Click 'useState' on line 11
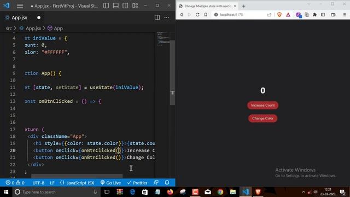This screenshot has width=350, height=197. (x=101, y=88)
